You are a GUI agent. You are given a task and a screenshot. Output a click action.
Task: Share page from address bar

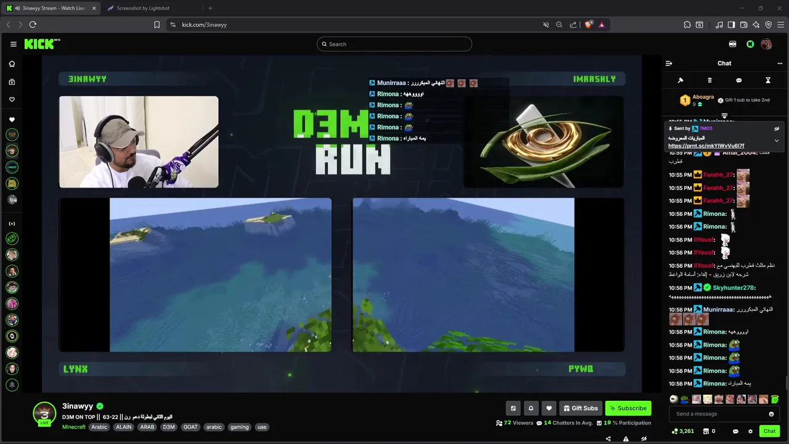pyautogui.click(x=573, y=25)
